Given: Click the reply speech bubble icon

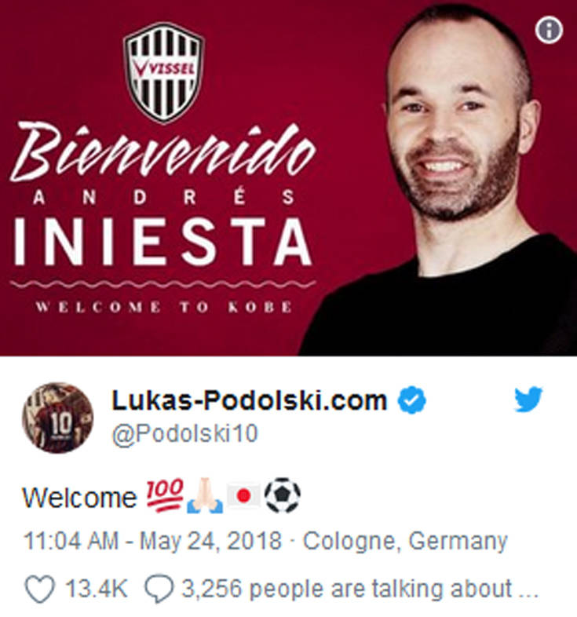Looking at the screenshot, I should [159, 589].
